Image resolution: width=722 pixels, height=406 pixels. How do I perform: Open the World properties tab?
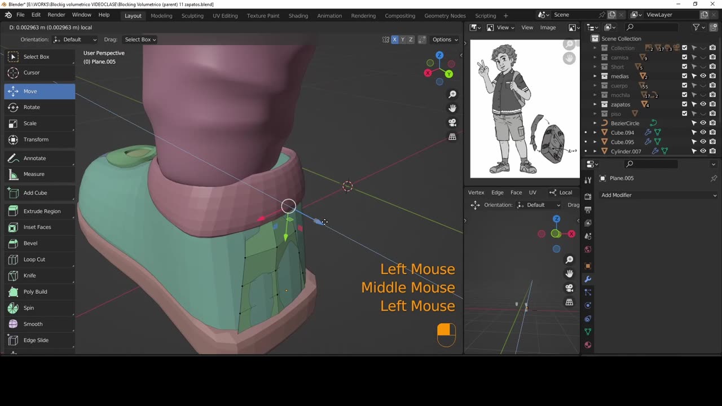click(x=588, y=249)
